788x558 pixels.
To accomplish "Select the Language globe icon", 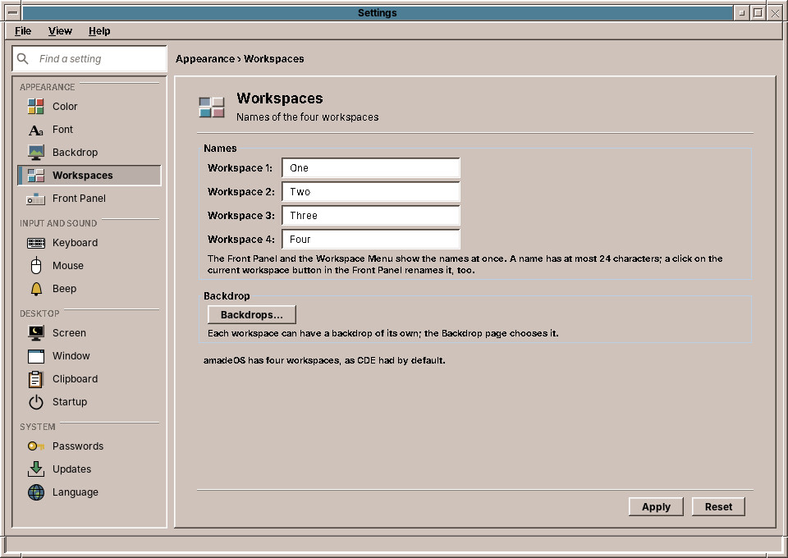I will click(35, 492).
